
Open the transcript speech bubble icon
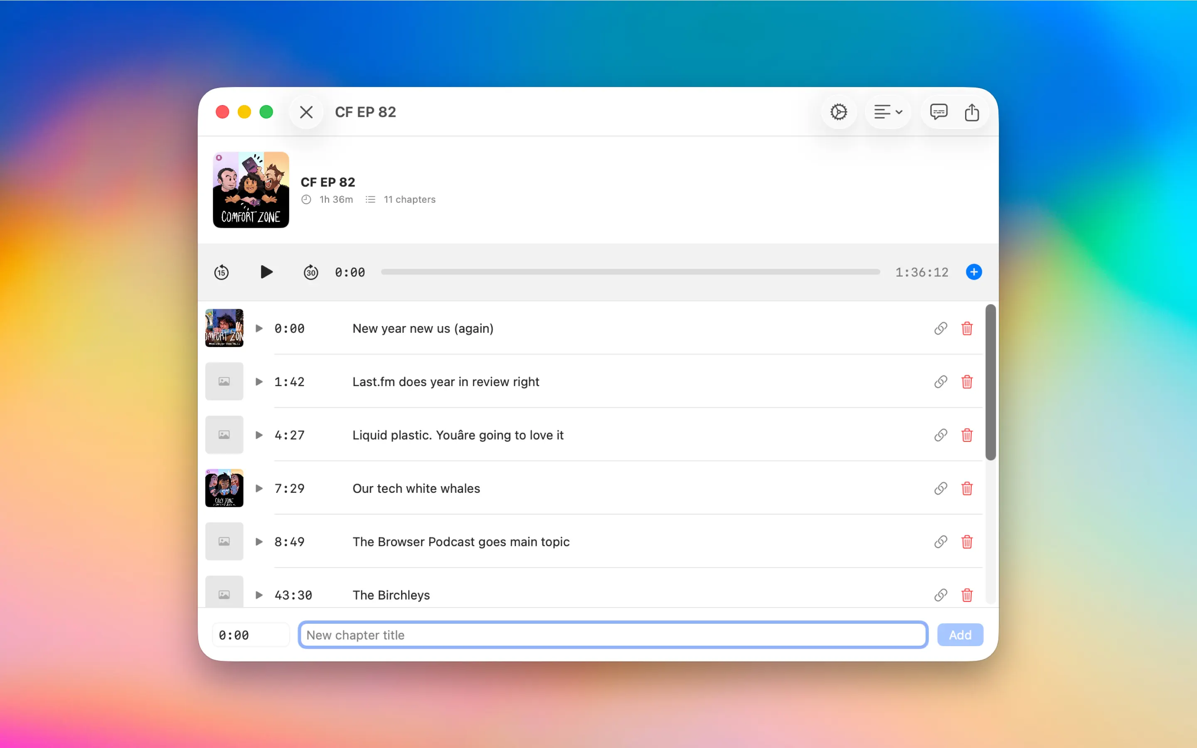(x=938, y=112)
